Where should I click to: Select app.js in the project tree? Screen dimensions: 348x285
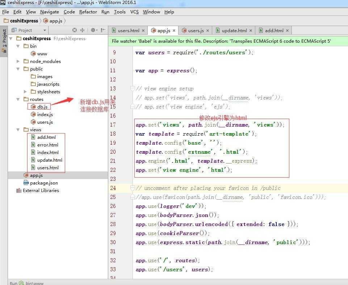[x=33, y=175]
